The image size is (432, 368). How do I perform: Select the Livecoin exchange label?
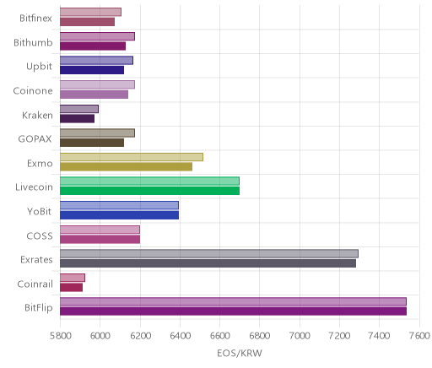pyautogui.click(x=34, y=187)
